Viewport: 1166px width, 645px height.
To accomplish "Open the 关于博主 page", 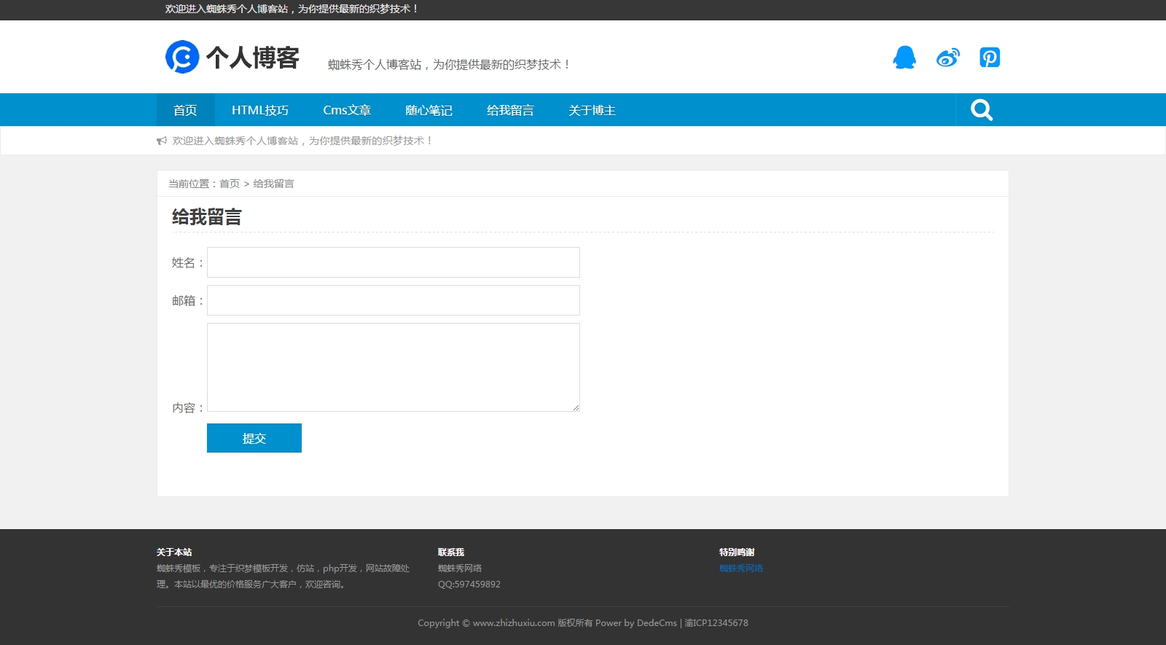I will (592, 110).
